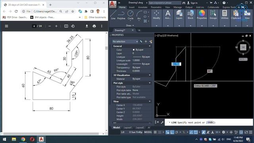Image resolution: width=254 pixels, height=143 pixels.
Task: Open the PDF viewer sidebar menu icon
Action: pos(6,26)
